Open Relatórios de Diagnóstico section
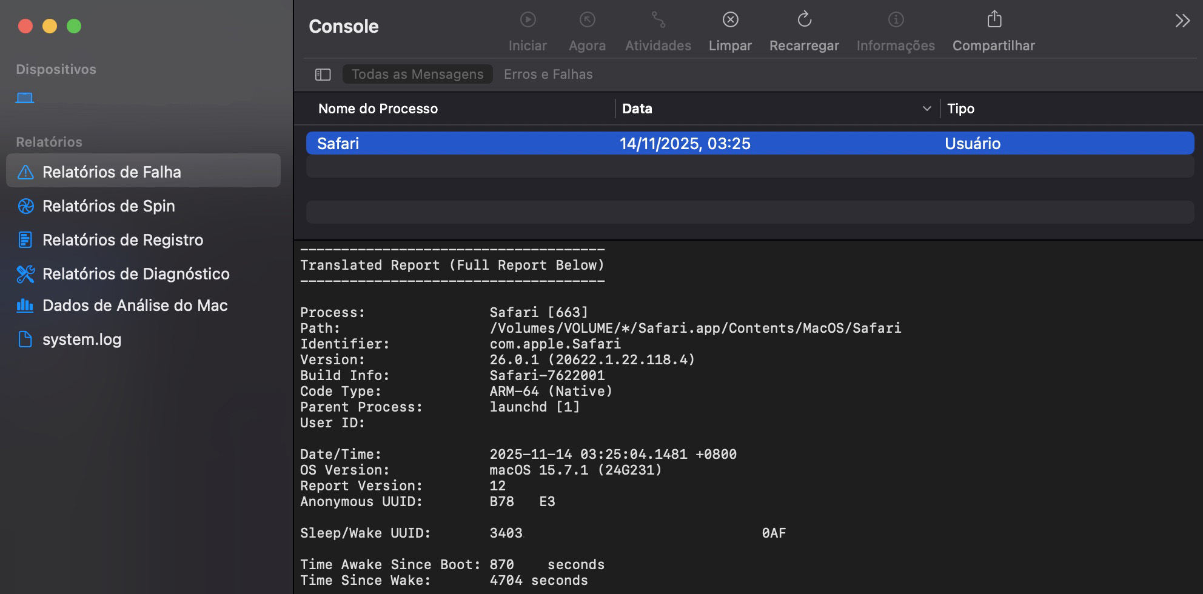 tap(136, 273)
